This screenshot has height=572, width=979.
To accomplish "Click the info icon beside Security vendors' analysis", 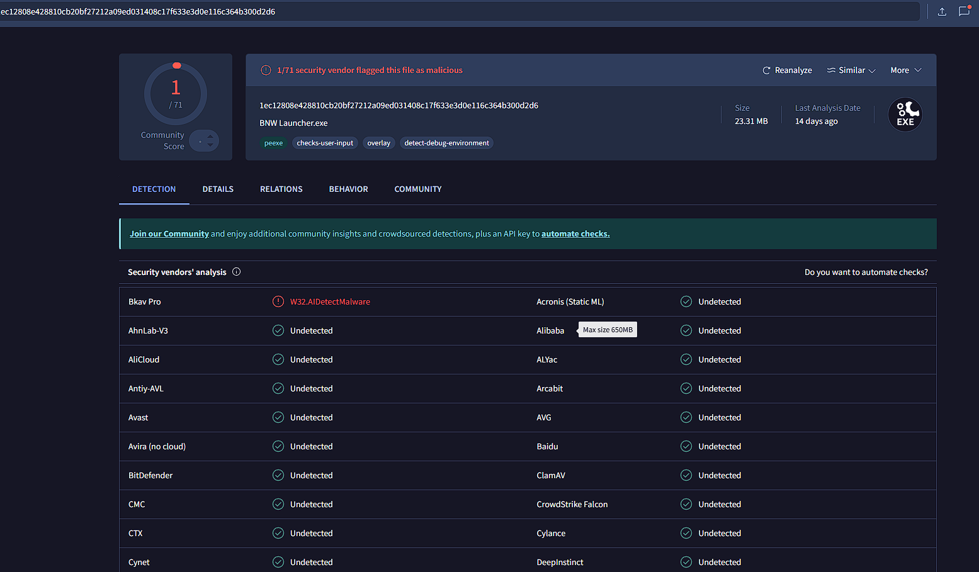I will tap(237, 272).
